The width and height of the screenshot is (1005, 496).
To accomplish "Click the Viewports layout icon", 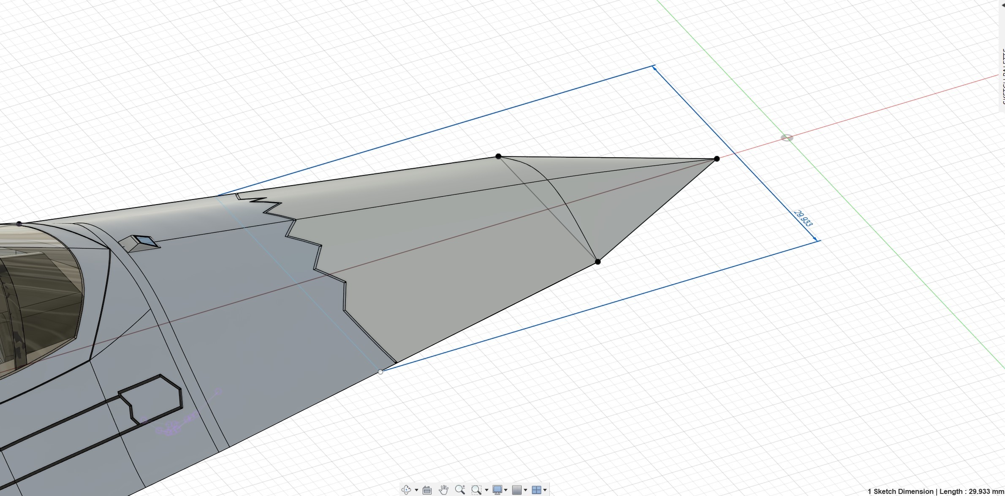I will point(536,490).
